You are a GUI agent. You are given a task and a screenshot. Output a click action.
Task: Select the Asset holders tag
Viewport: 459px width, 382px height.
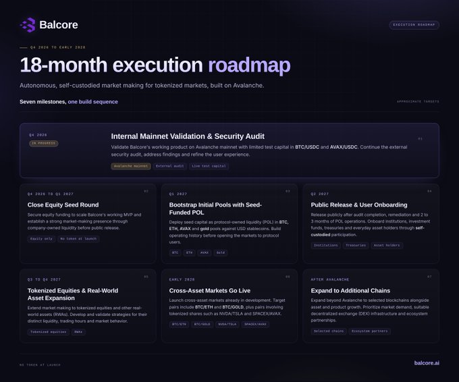(x=387, y=245)
